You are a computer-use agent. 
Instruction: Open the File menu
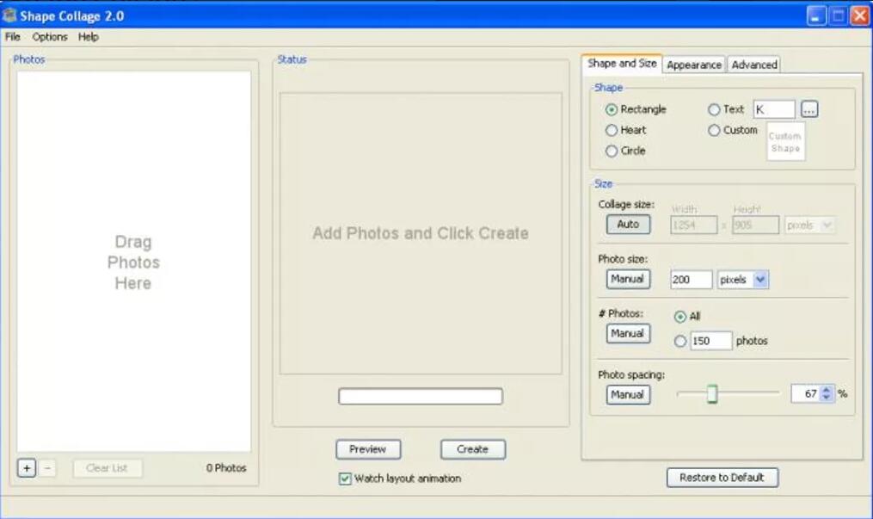[x=13, y=37]
